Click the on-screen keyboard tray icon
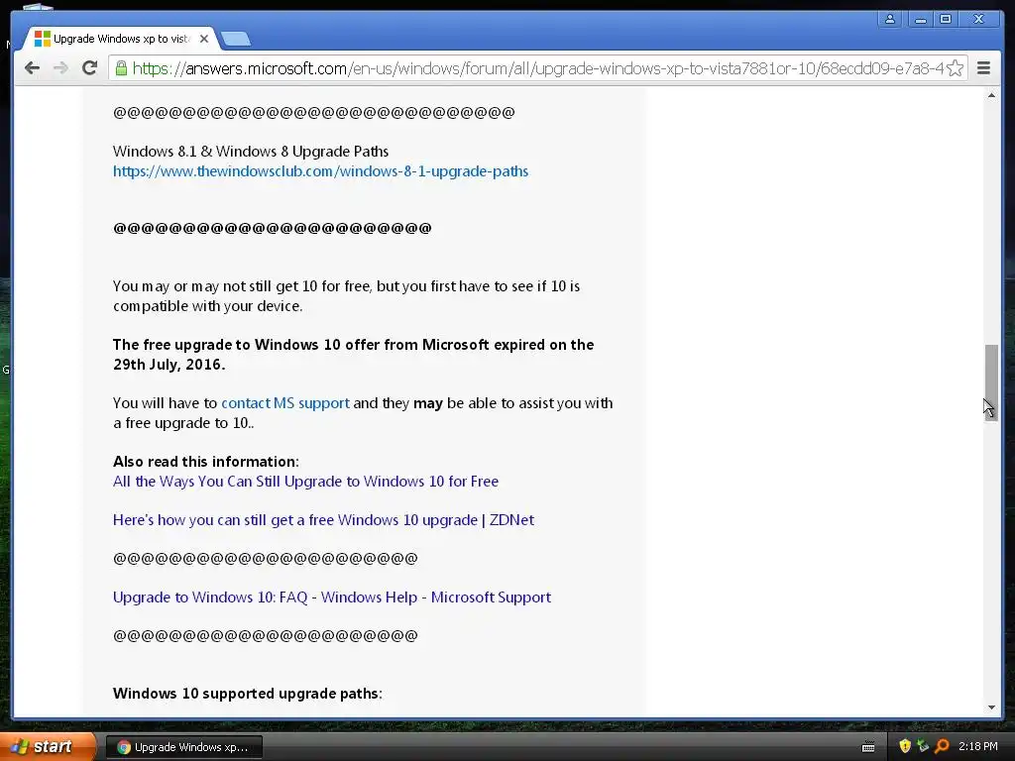 click(868, 747)
